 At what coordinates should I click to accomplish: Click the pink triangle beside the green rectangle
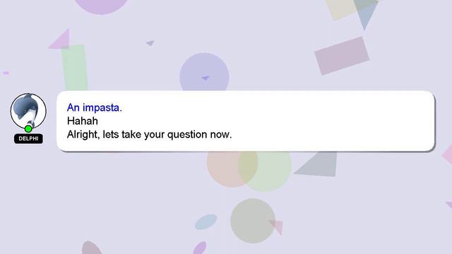61,40
